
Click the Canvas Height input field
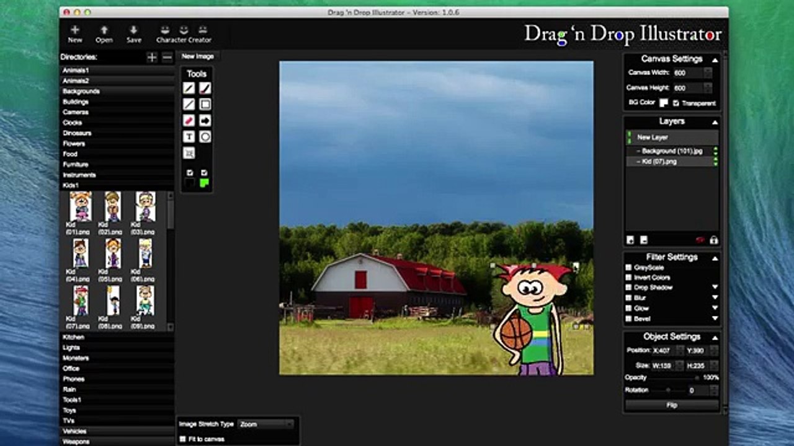[692, 88]
